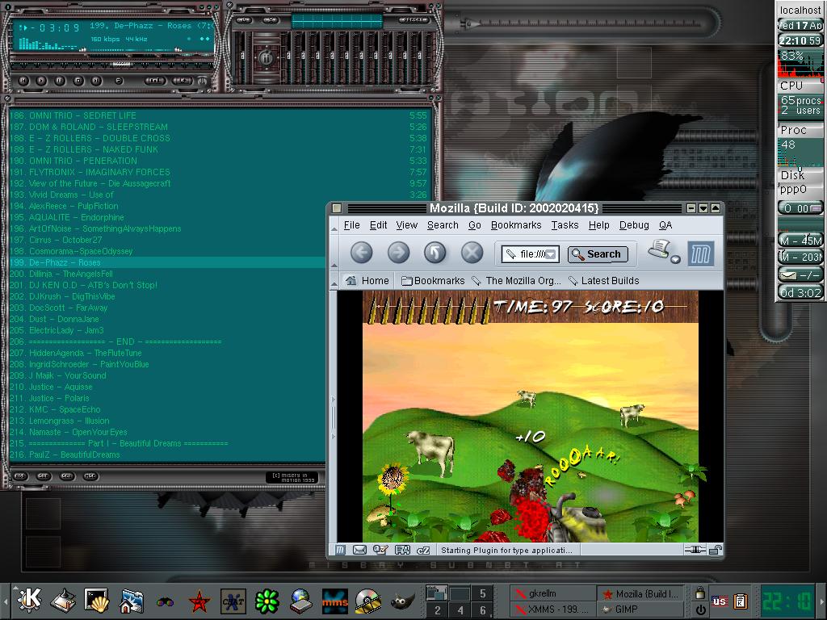Click the Search button in Mozilla toolbar
The height and width of the screenshot is (620, 827).
[x=598, y=254]
